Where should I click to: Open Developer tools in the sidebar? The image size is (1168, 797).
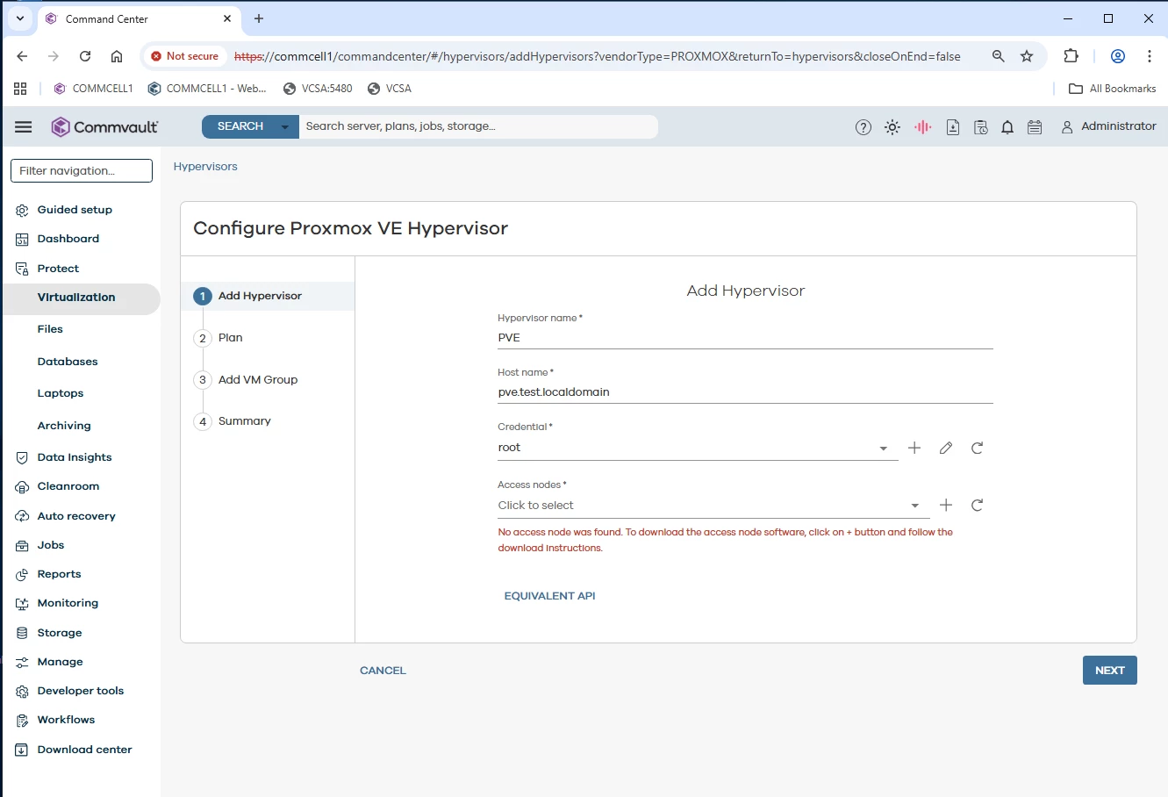(81, 691)
